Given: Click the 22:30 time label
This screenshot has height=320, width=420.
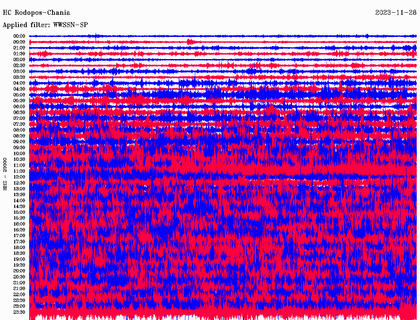Looking at the screenshot, I should (19, 300).
